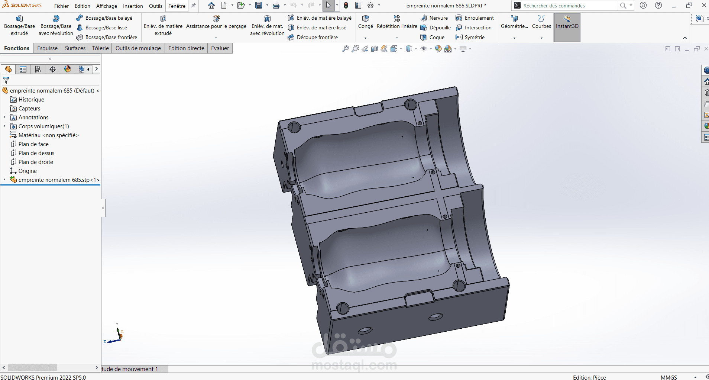Switch to Outils de moulage tab
This screenshot has width=709, height=380.
[x=138, y=48]
